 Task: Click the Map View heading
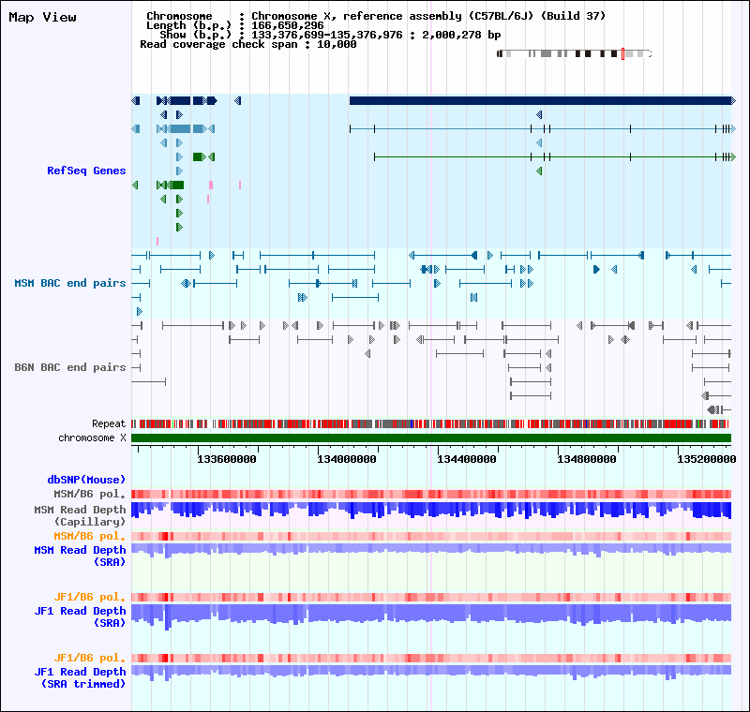click(x=42, y=17)
